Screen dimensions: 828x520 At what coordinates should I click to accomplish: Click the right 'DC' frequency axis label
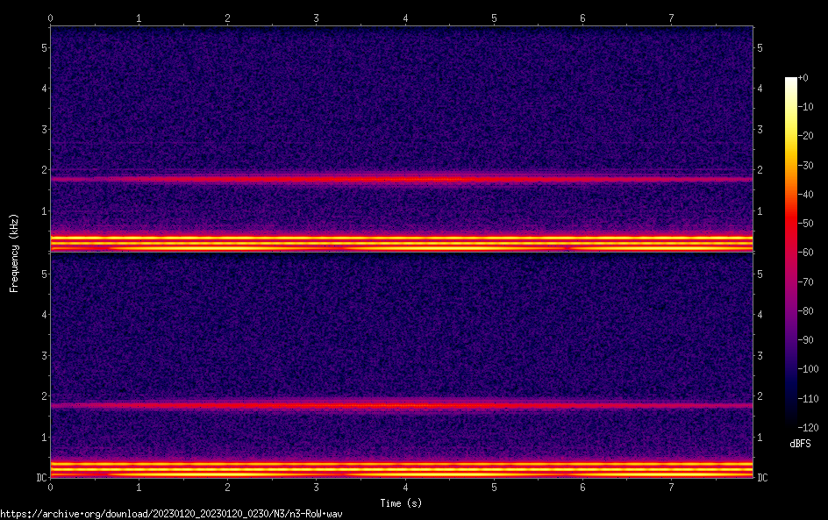pos(763,477)
